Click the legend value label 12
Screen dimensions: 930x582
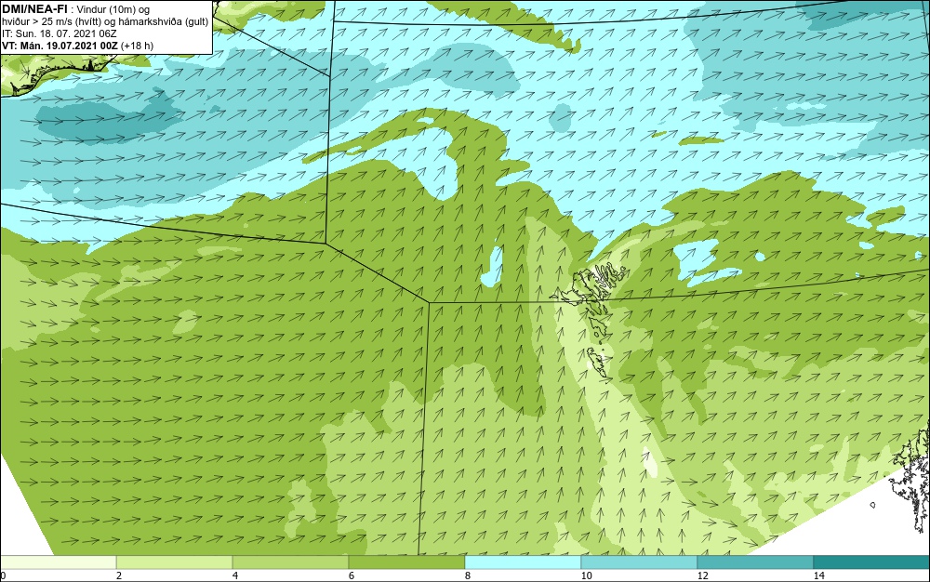point(702,575)
